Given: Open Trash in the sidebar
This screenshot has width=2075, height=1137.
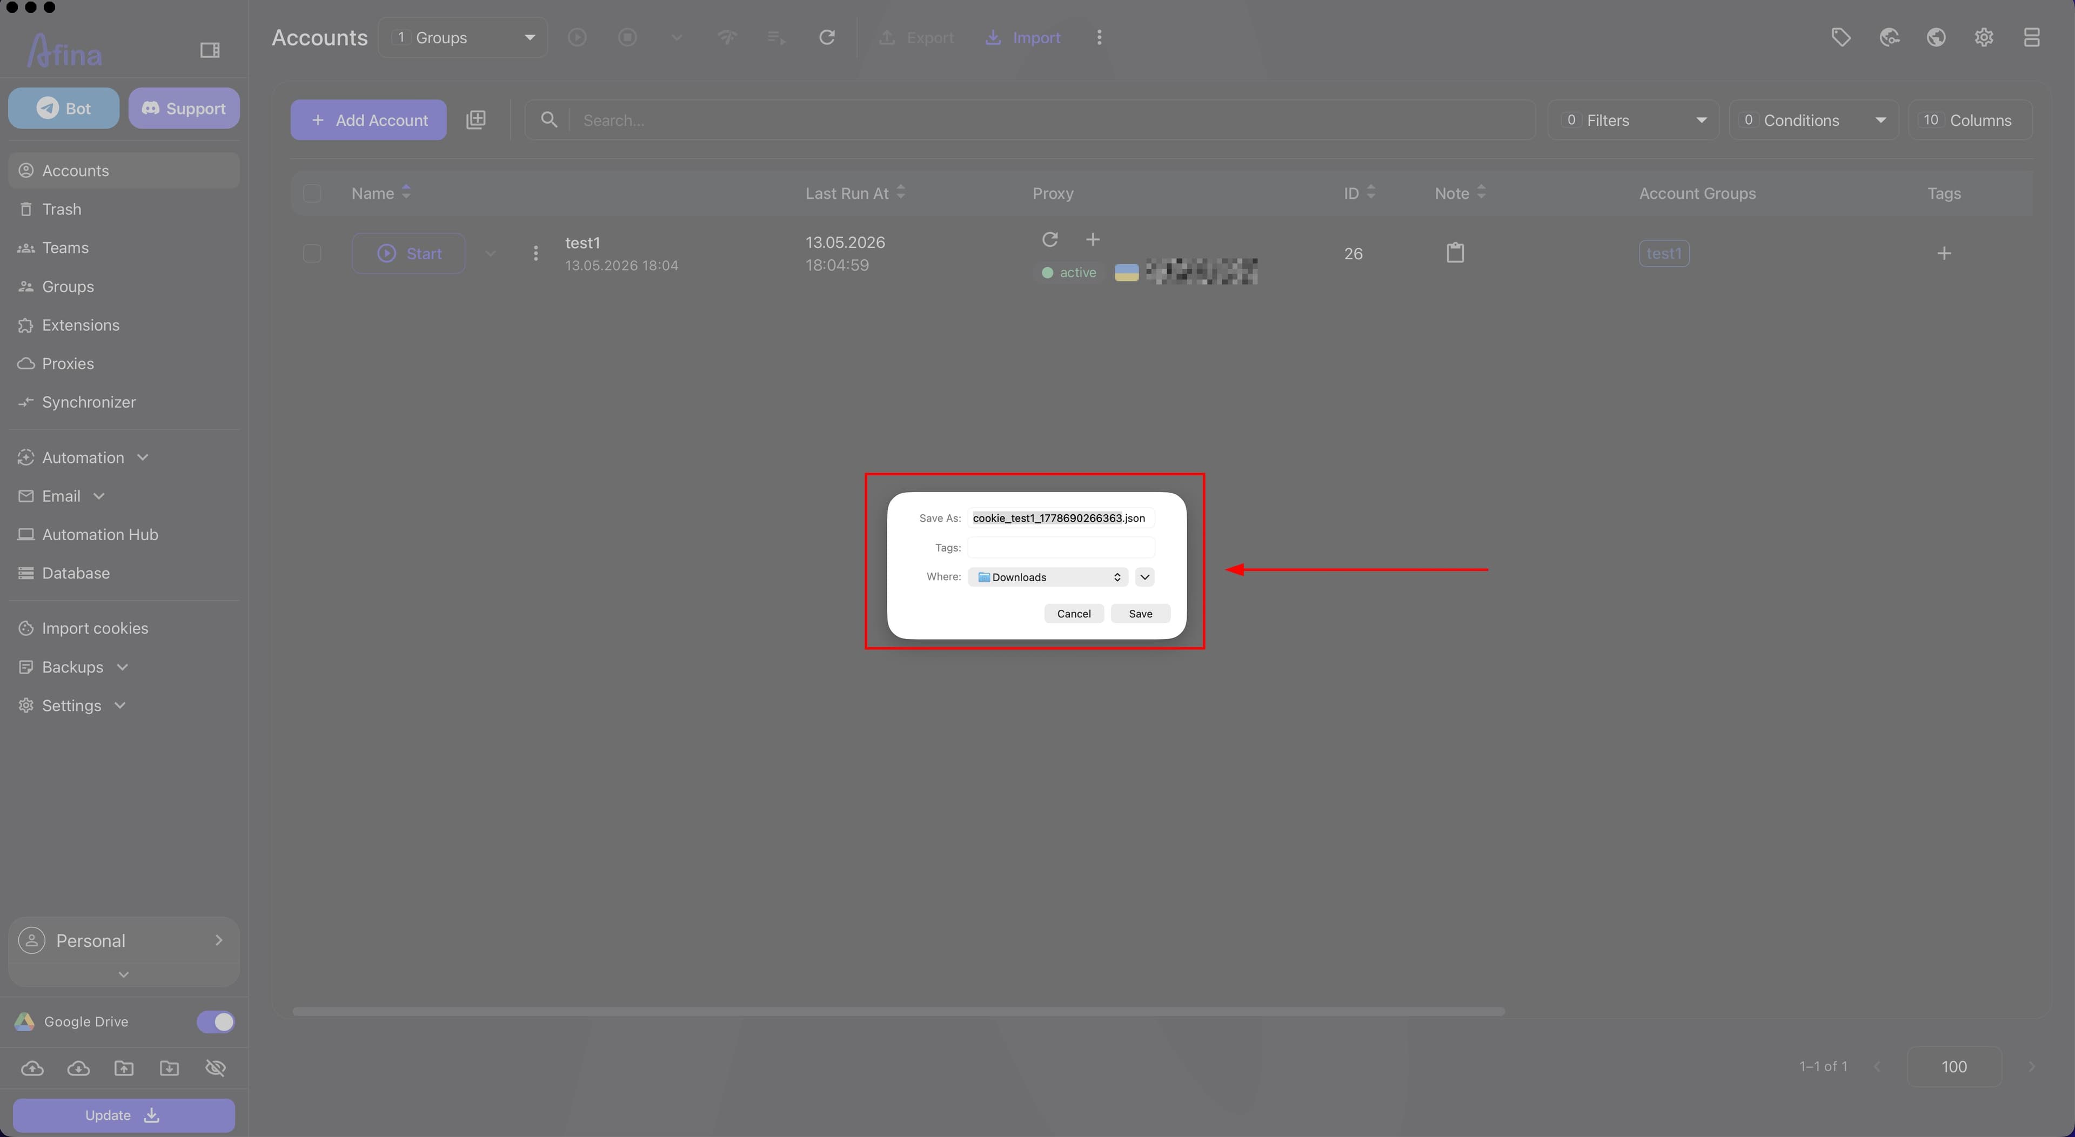Looking at the screenshot, I should 124,210.
